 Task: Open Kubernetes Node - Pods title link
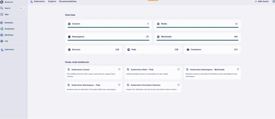click(142, 70)
